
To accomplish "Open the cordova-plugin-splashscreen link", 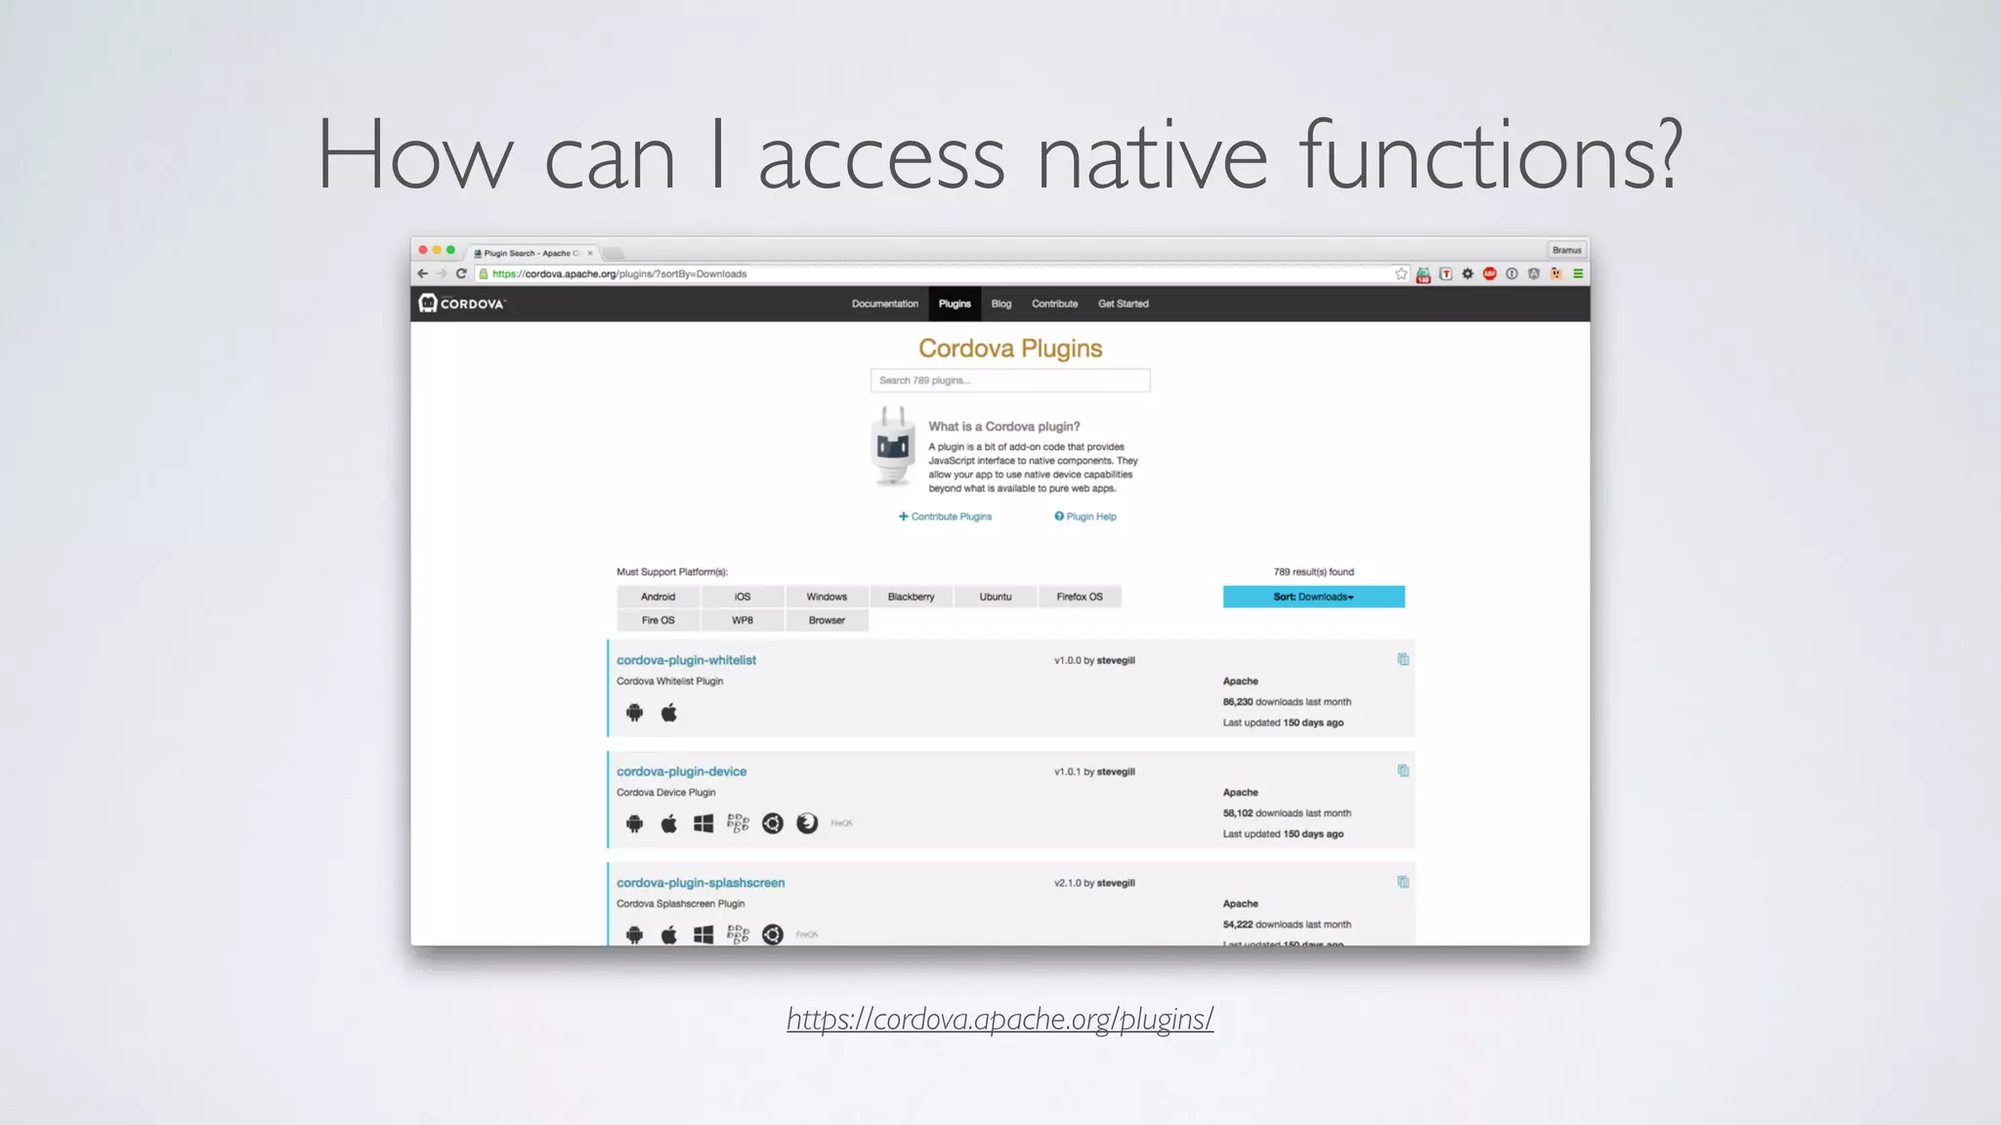I will [701, 883].
